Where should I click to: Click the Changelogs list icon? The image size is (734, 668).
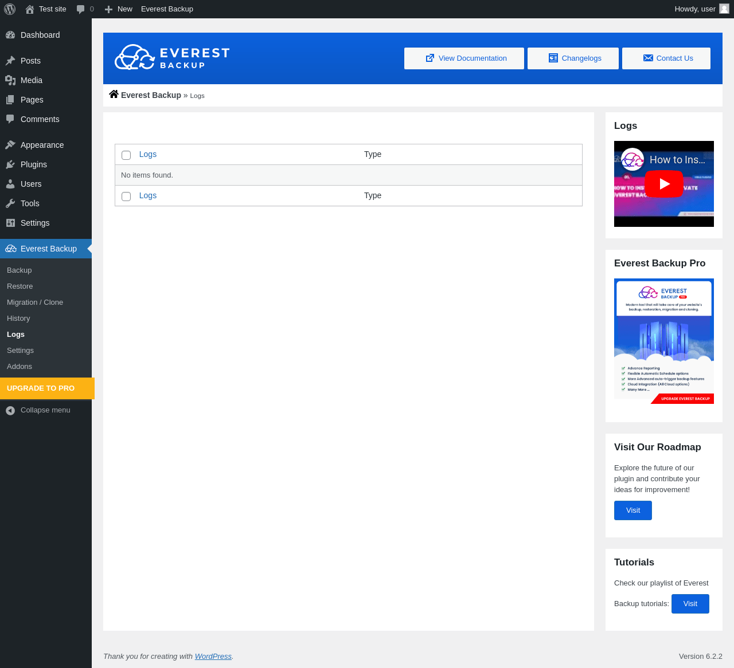pos(553,58)
